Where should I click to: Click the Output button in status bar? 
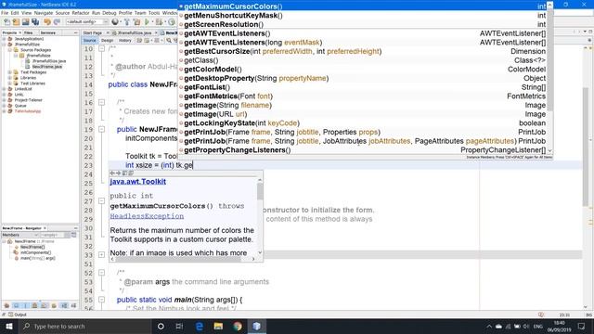tap(18, 315)
